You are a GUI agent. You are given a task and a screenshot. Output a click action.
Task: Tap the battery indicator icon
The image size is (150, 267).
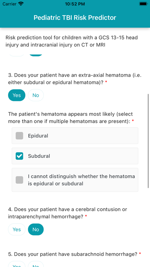click(143, 4)
